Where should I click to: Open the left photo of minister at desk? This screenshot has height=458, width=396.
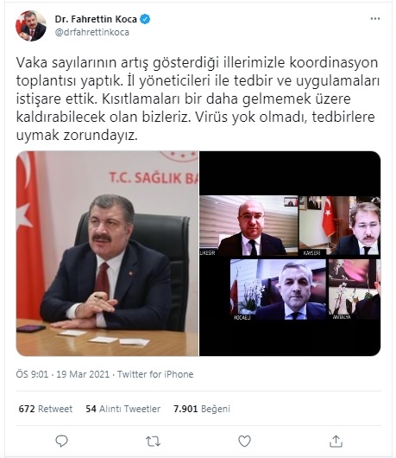coord(107,253)
